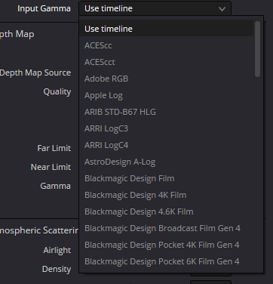
Task: Select Adobe RGB from gamma list
Action: (x=166, y=79)
